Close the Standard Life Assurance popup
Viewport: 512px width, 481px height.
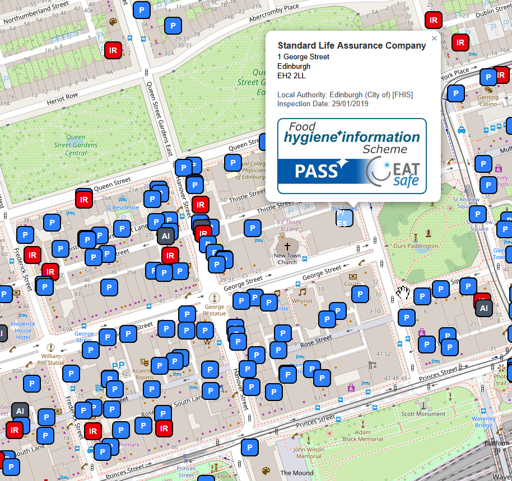434,39
